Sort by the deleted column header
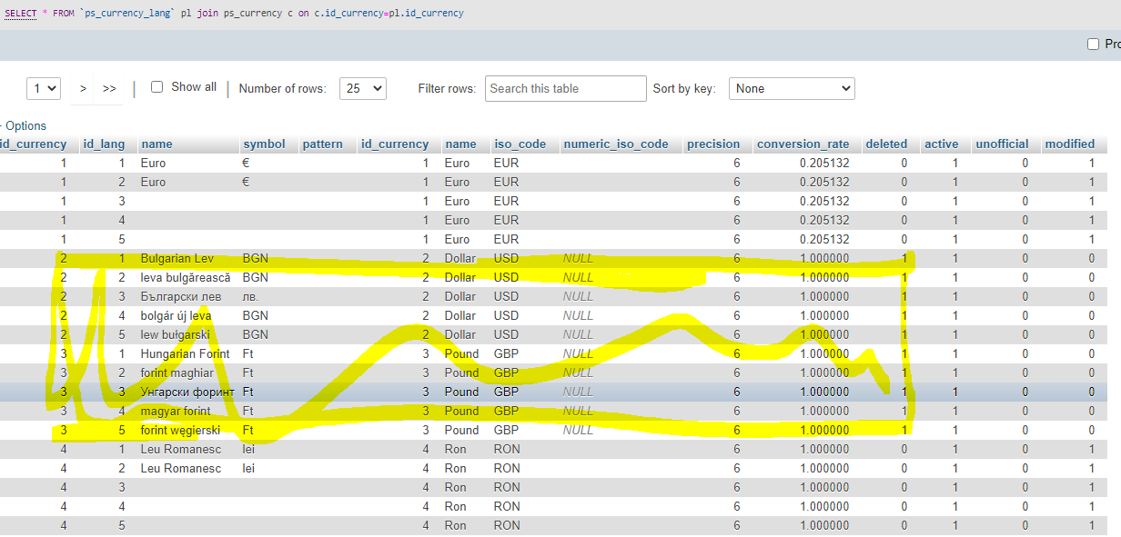This screenshot has height=537, width=1121. tap(886, 144)
